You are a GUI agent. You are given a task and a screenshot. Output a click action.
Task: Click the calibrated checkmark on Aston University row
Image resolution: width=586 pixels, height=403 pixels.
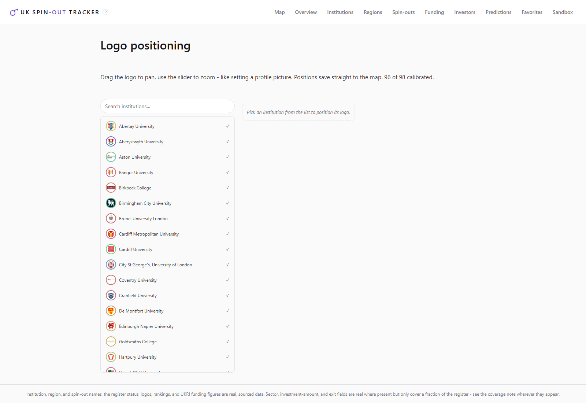pos(227,157)
